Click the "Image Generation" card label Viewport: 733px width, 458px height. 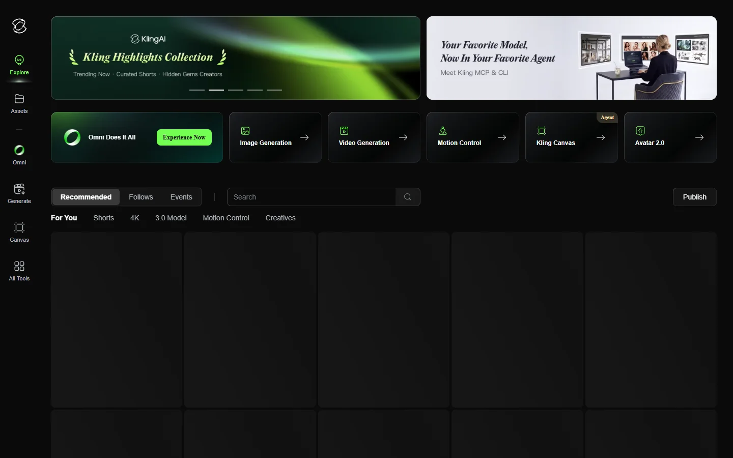[x=266, y=143]
